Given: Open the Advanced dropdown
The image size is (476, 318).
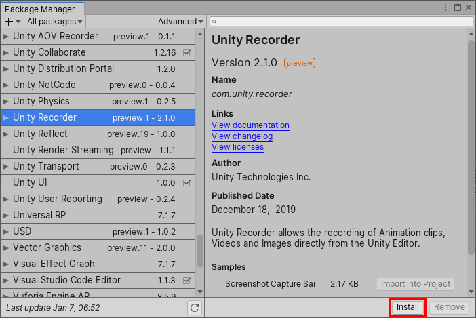Looking at the screenshot, I should point(180,22).
